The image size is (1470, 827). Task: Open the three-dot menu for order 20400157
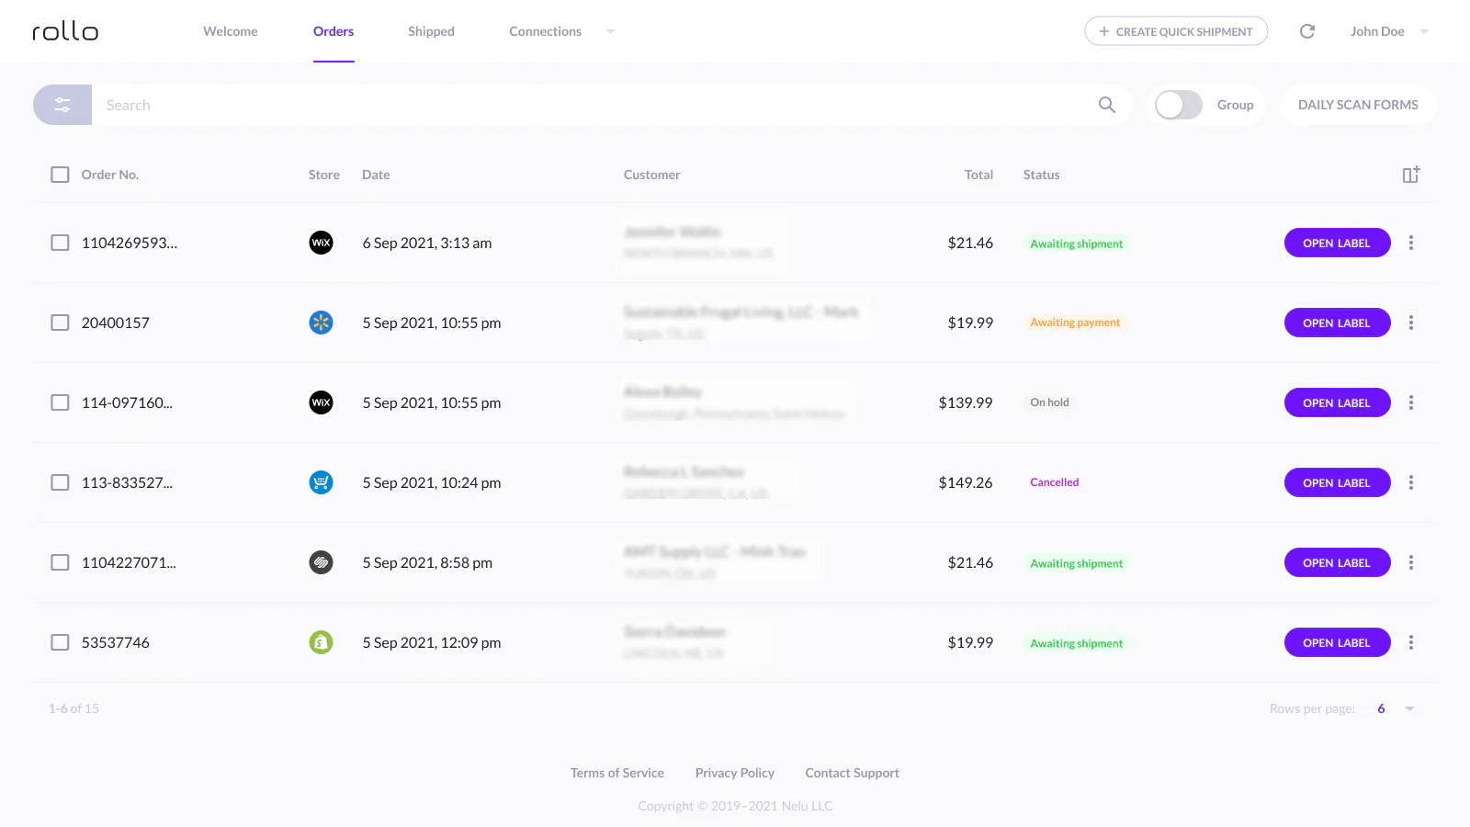pos(1411,323)
